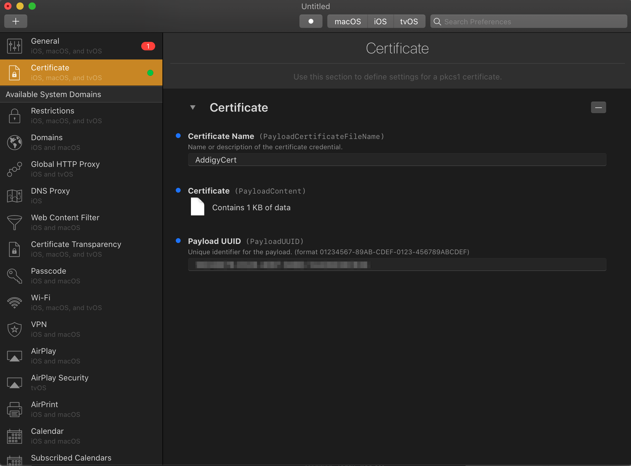Click the white dot toolbar button
Screen dimensions: 631x466
(311, 21)
